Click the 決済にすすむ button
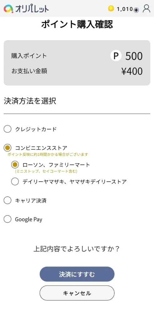The image size is (154, 321). 77,274
